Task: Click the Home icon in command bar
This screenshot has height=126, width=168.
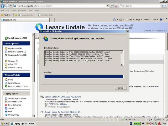Action: [x=115, y=19]
